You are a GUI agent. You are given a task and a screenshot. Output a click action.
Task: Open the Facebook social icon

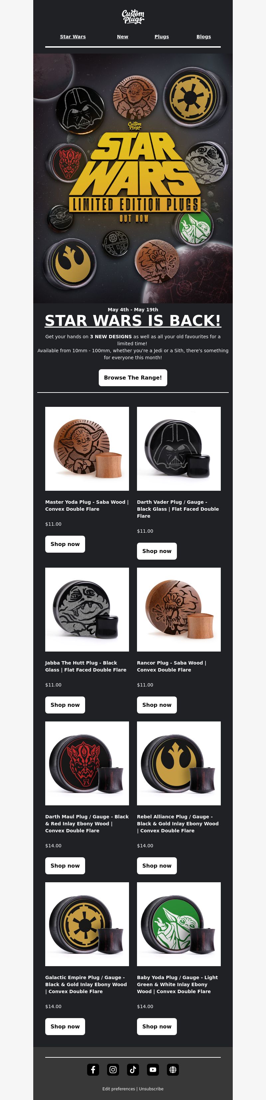pyautogui.click(x=93, y=1069)
